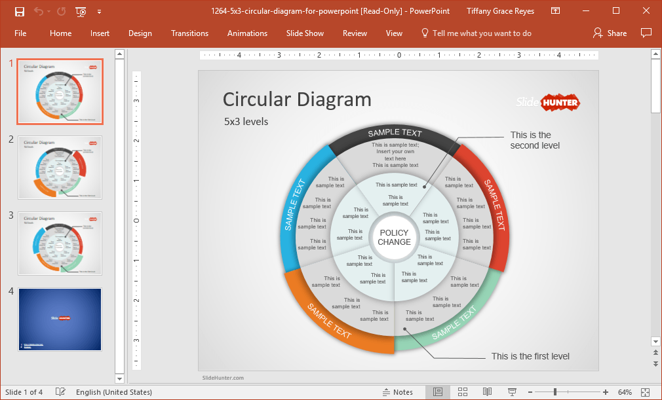Open the Comments speech bubble icon
This screenshot has width=662, height=400.
click(x=646, y=33)
